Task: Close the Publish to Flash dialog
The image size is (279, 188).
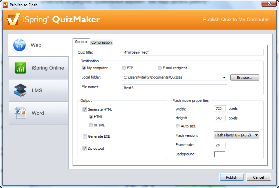Action: click(x=269, y=3)
